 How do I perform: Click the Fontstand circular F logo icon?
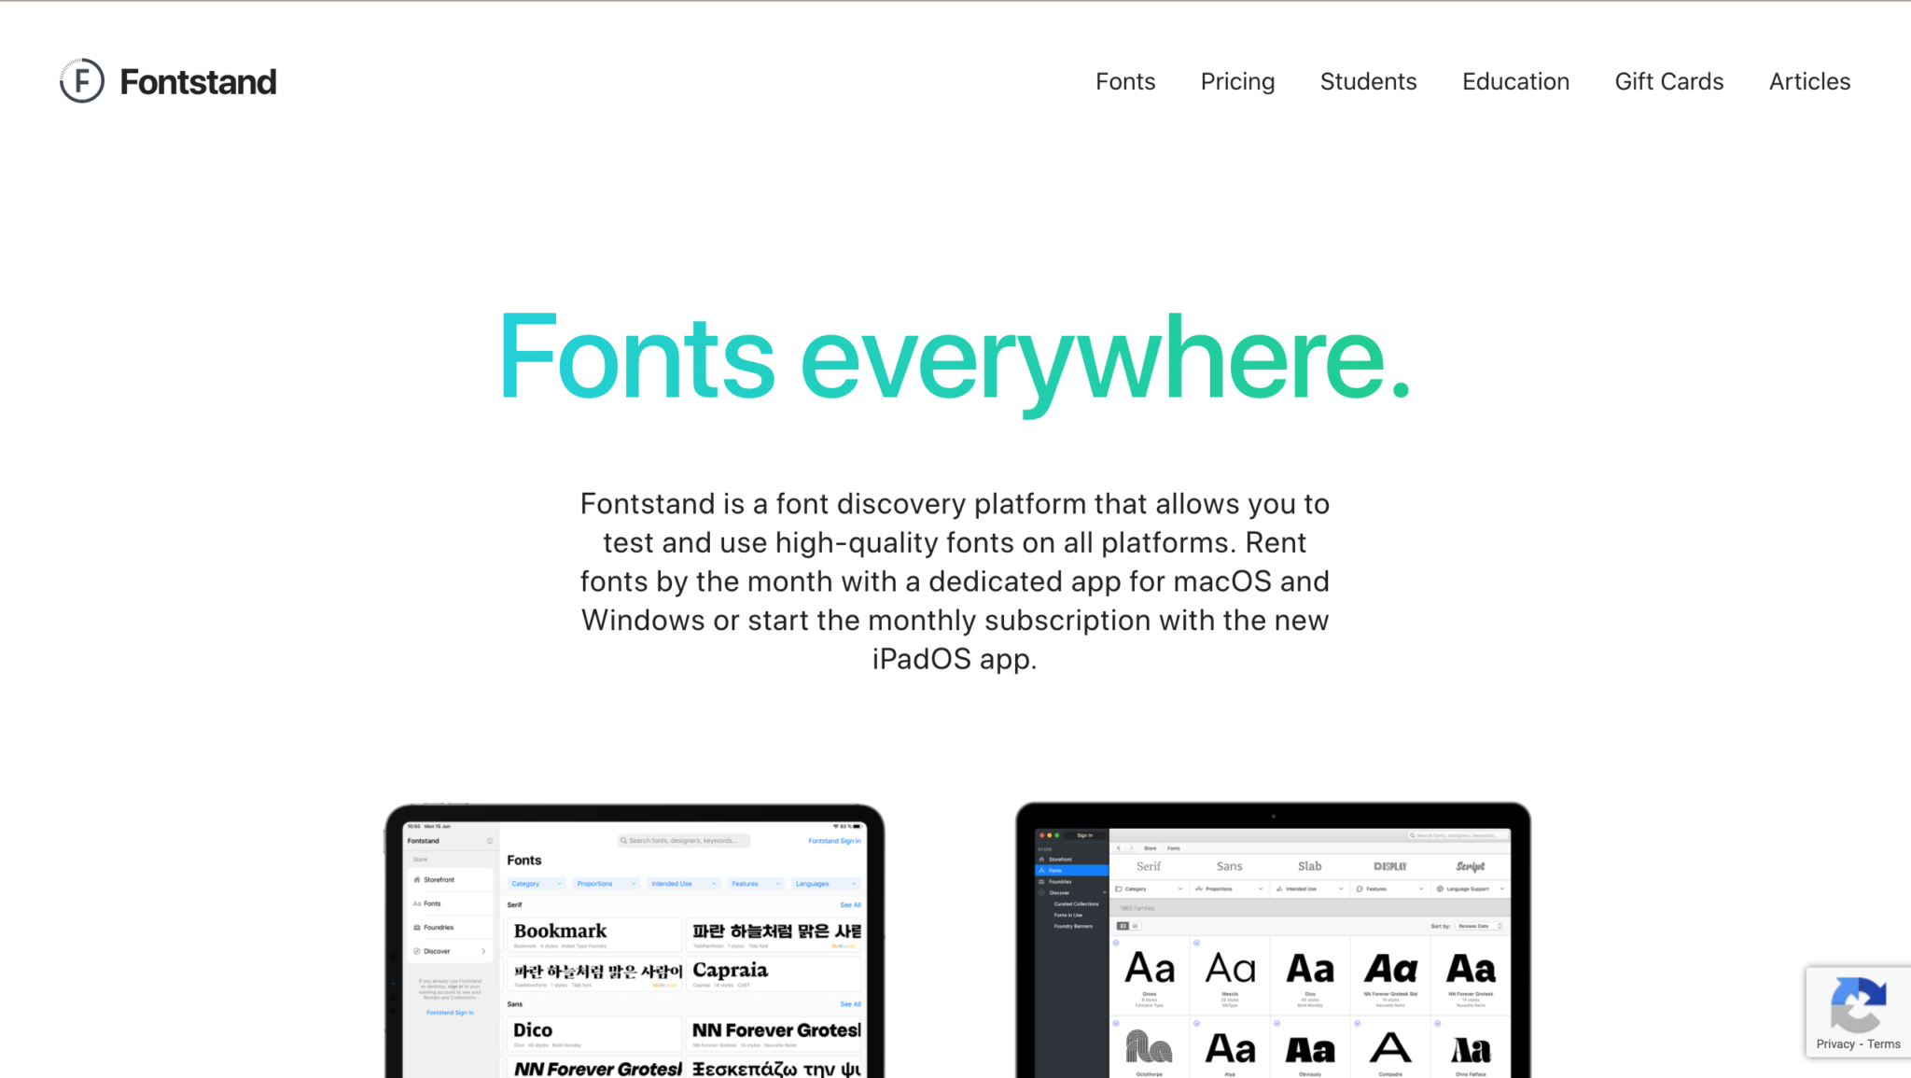(82, 81)
